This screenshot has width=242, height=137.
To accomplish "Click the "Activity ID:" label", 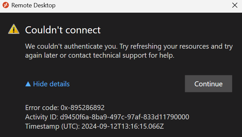I will 42,117.
